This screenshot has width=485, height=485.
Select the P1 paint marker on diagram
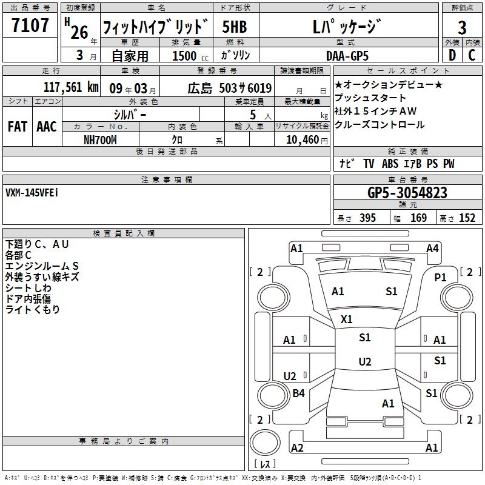(441, 276)
